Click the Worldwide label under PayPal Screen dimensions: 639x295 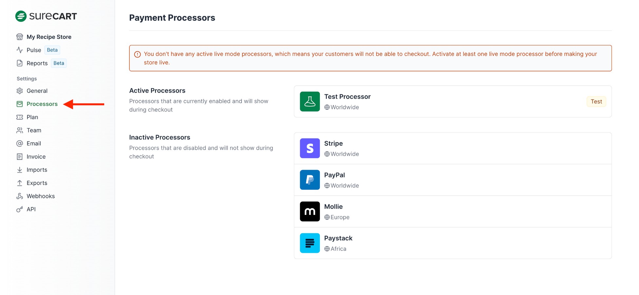point(345,185)
